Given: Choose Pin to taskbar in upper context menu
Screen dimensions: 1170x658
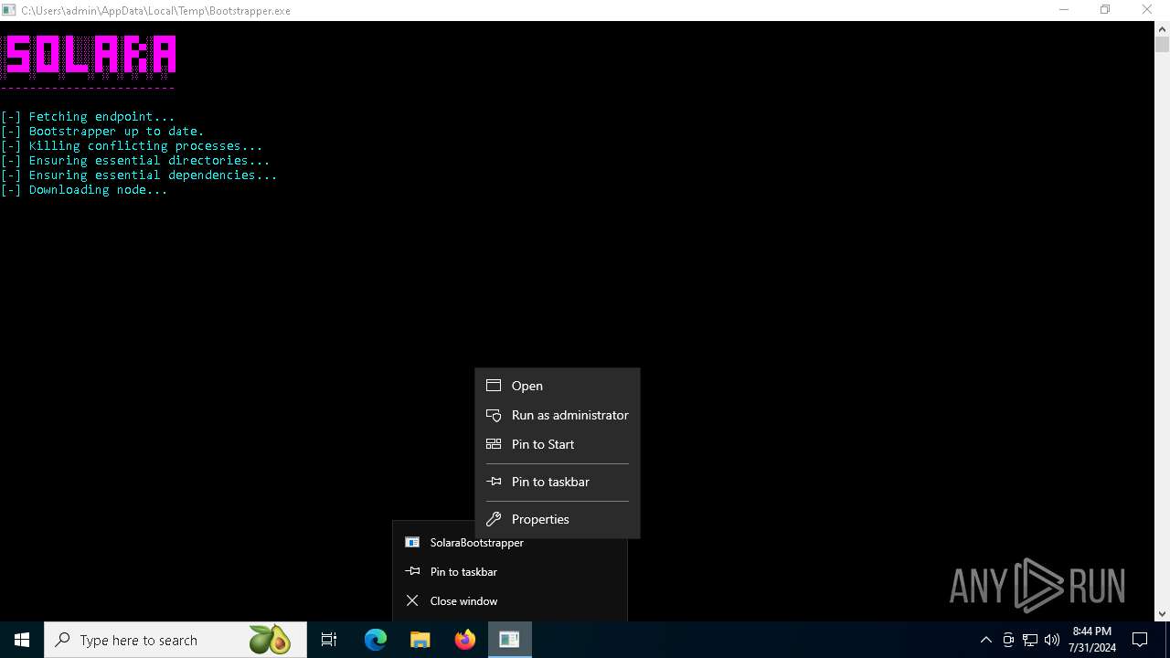Looking at the screenshot, I should 557,482.
